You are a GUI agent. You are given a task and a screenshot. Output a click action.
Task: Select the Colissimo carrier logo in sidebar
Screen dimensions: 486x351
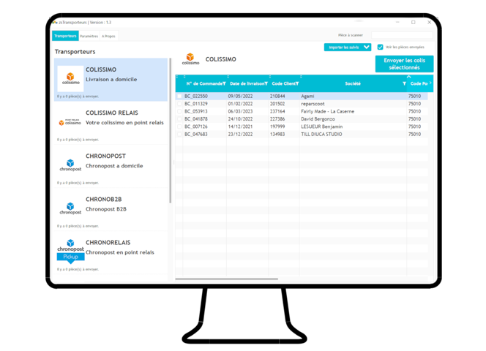pyautogui.click(x=70, y=78)
